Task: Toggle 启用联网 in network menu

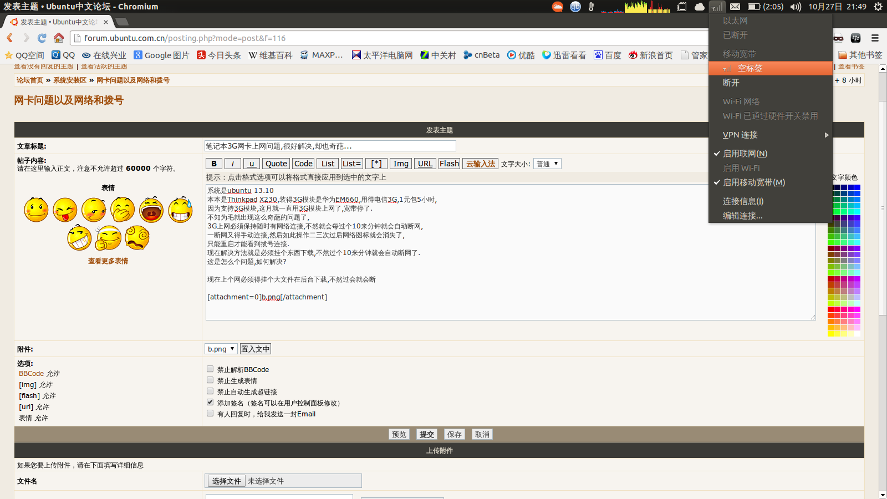Action: click(771, 154)
